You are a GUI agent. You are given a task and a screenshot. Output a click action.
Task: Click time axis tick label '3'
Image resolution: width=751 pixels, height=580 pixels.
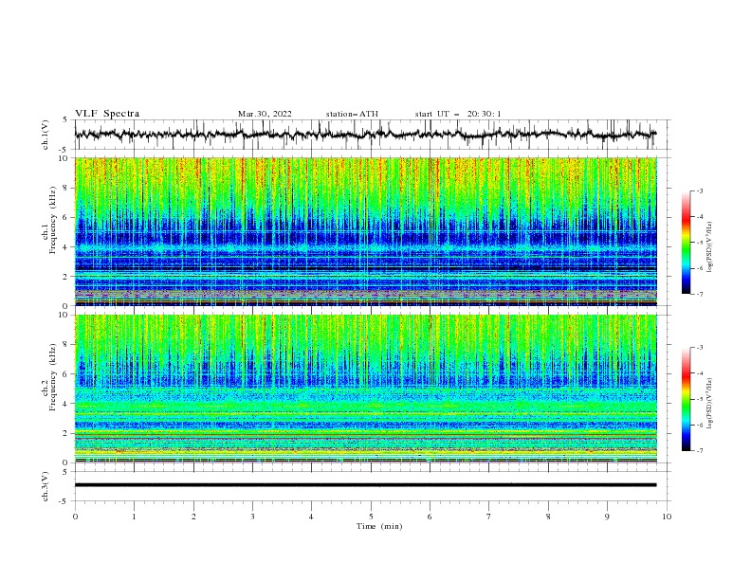coord(253,517)
